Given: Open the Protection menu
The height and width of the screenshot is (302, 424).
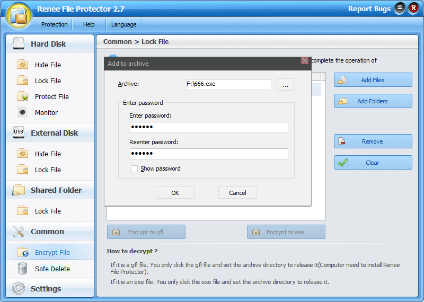Looking at the screenshot, I should point(54,24).
